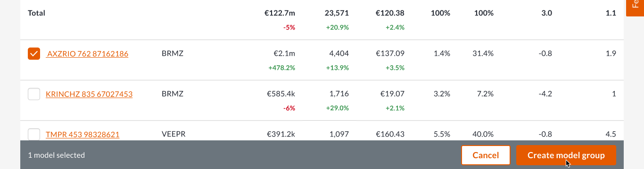The height and width of the screenshot is (169, 644).
Task: Tick the KRINCHZ 835 67027453 checkbox
Action: 34,94
